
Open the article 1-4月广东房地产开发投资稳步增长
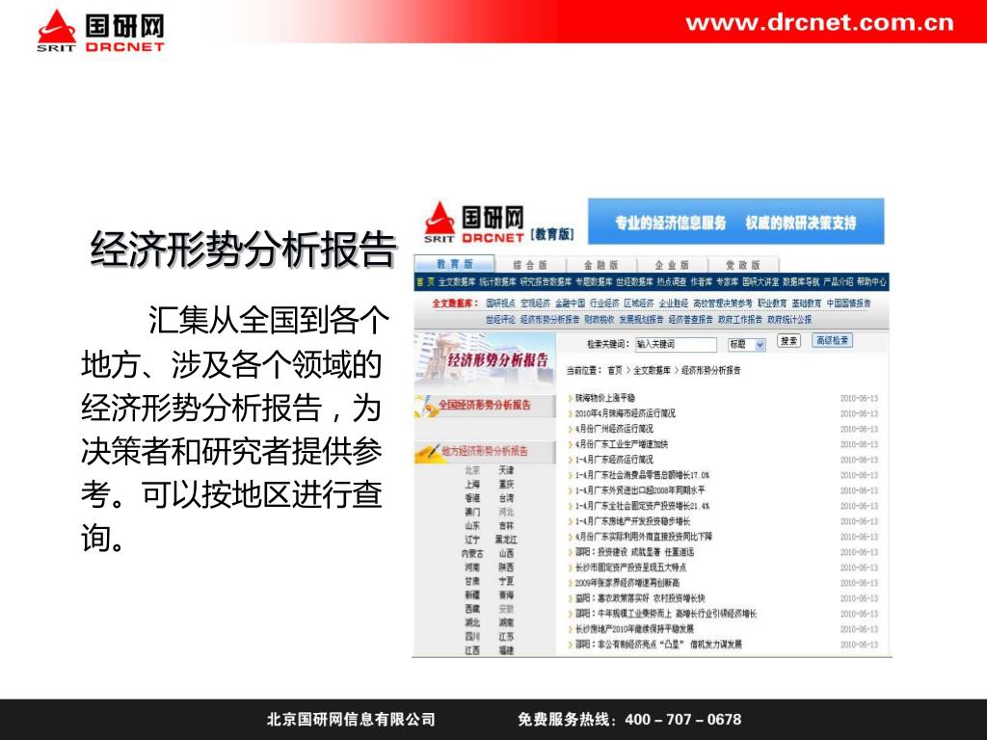632,521
